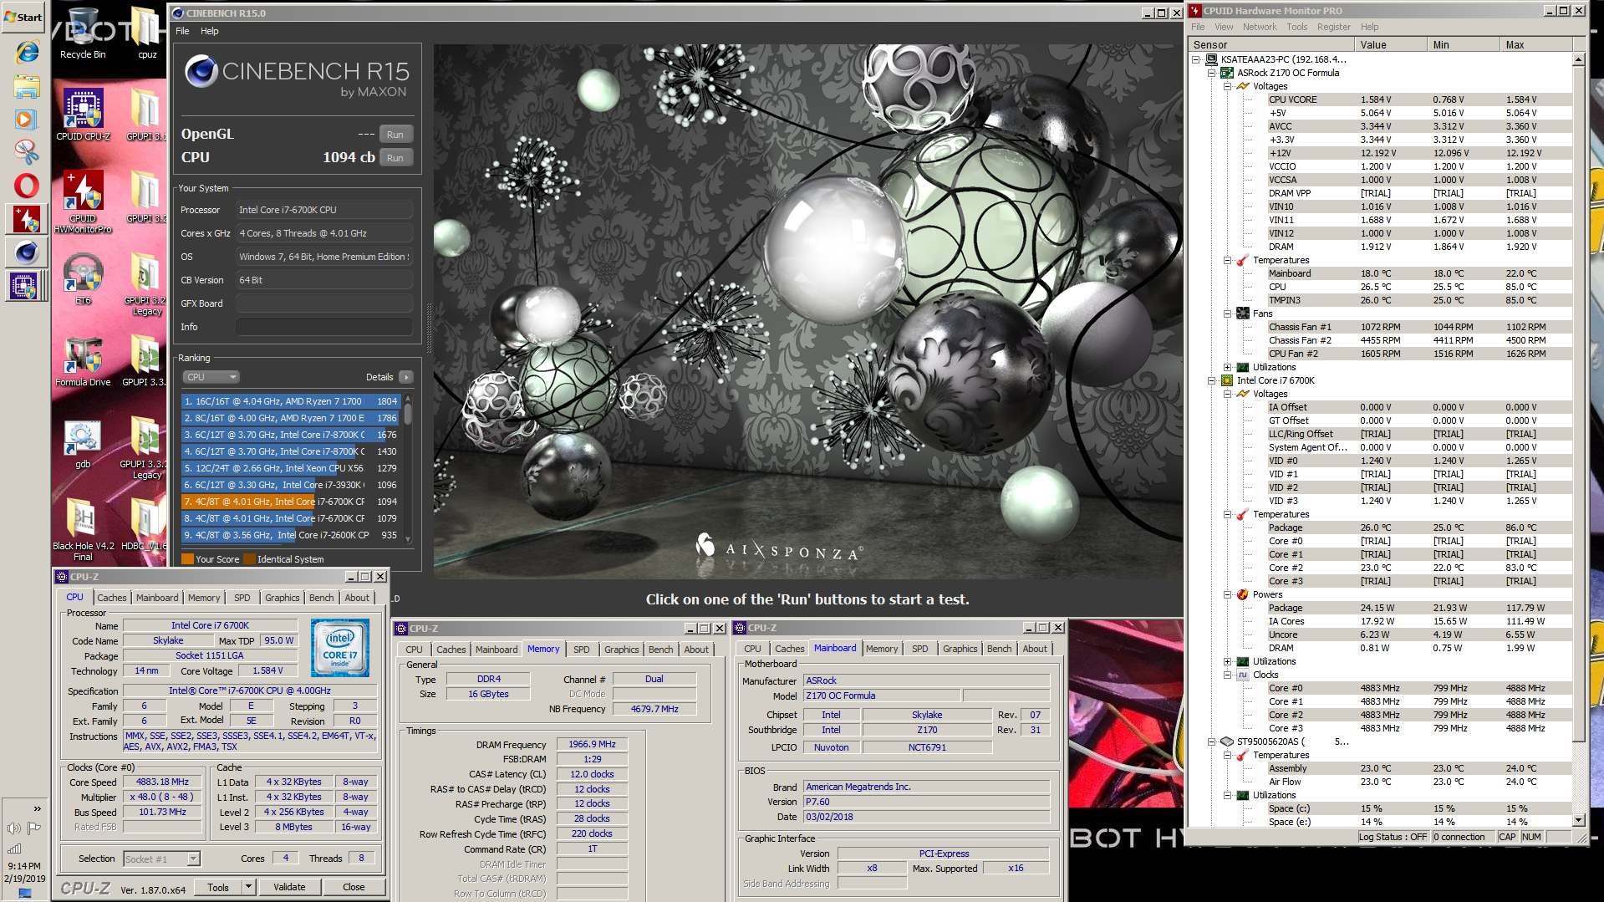Select the ET6 desktop shortcut
Image resolution: width=1604 pixels, height=902 pixels.
click(x=83, y=280)
